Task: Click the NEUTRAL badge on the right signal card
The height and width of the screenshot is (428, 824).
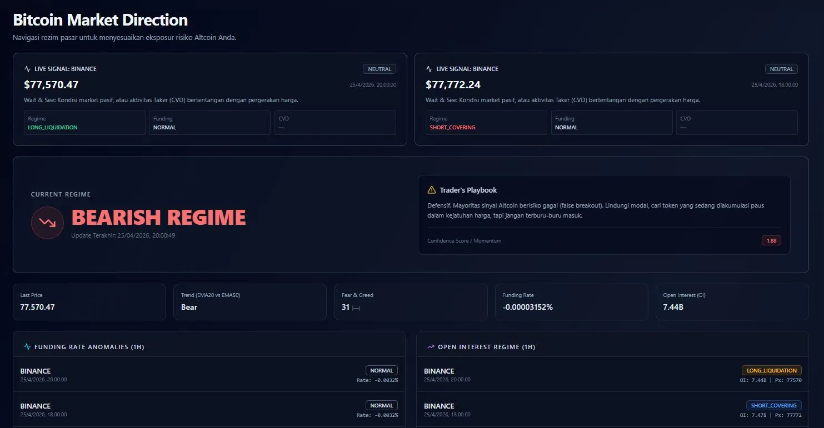Action: (x=781, y=68)
